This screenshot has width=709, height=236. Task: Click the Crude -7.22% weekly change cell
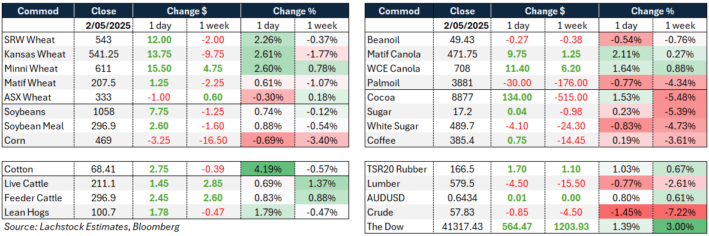[x=680, y=212]
